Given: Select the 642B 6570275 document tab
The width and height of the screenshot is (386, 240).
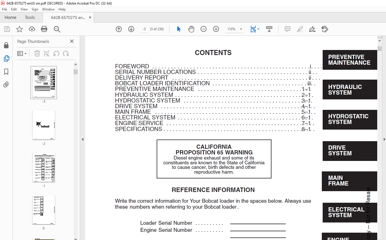Looking at the screenshot, I should (68, 18).
